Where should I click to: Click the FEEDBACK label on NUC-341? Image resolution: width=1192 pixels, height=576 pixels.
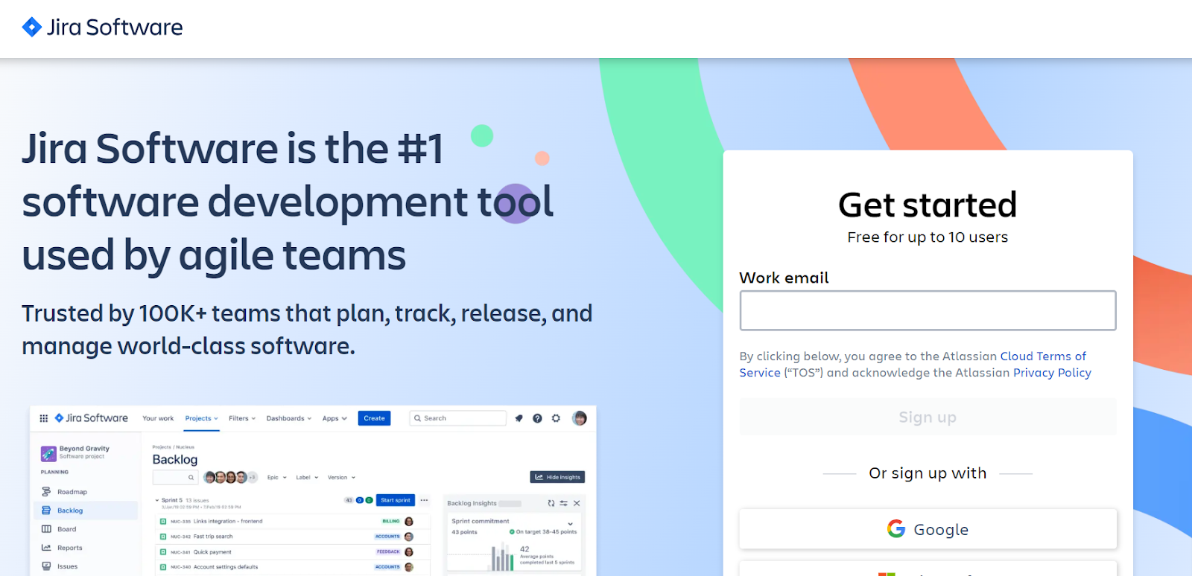point(388,552)
